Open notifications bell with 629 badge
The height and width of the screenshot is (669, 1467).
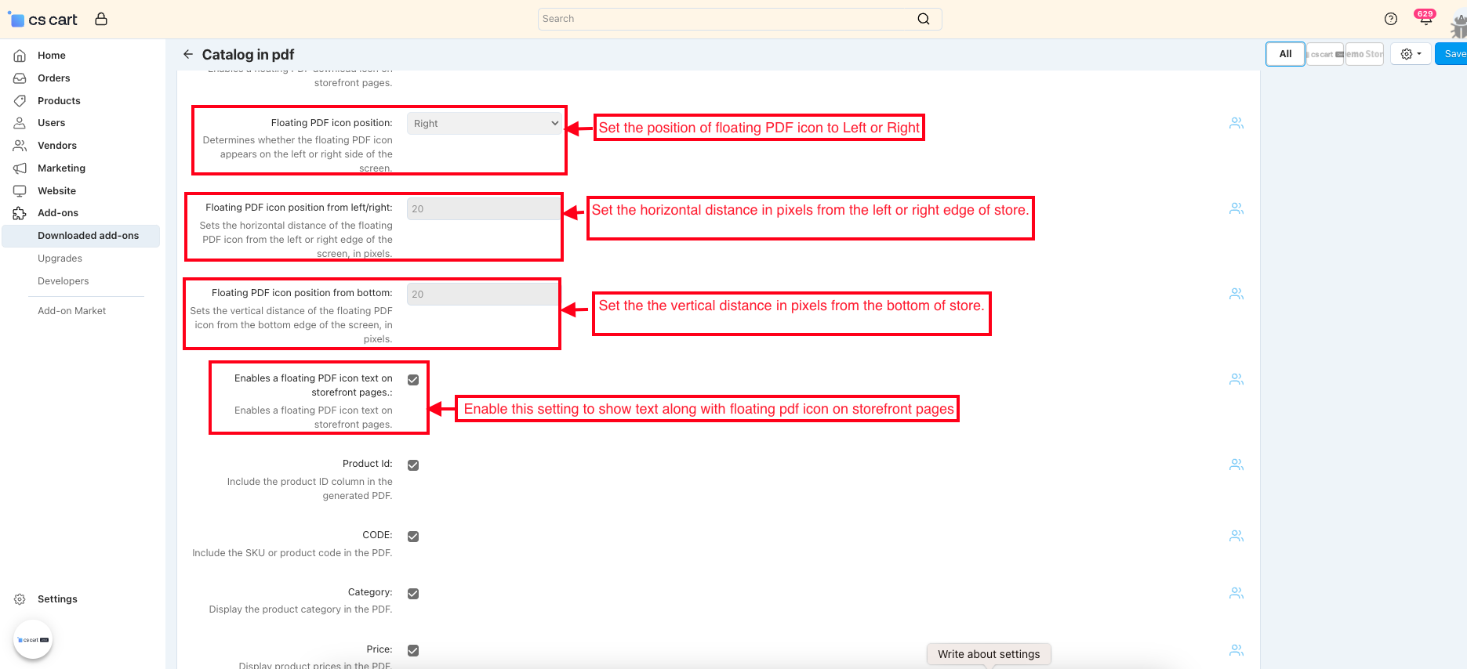tap(1425, 19)
